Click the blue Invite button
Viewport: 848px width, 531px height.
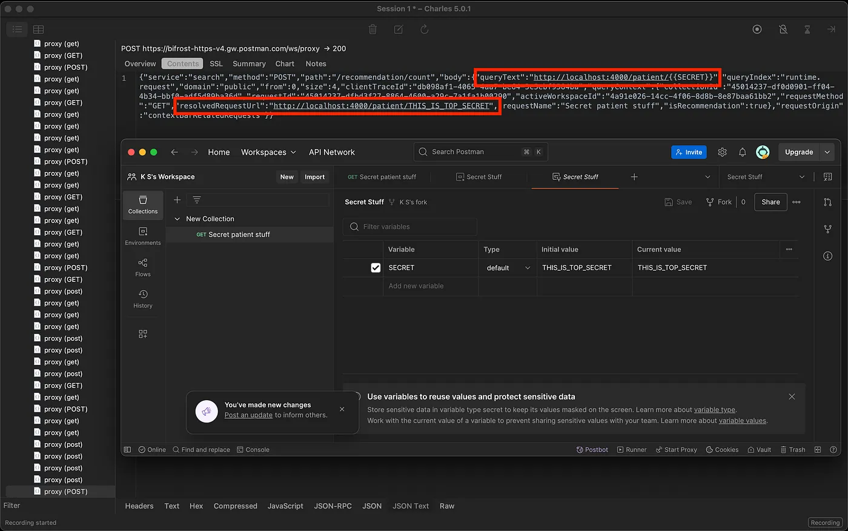coord(689,152)
